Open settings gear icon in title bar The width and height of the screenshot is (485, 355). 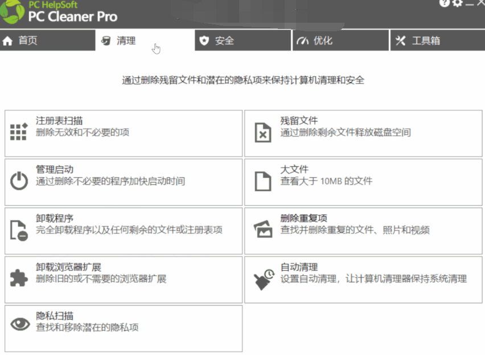point(457,3)
